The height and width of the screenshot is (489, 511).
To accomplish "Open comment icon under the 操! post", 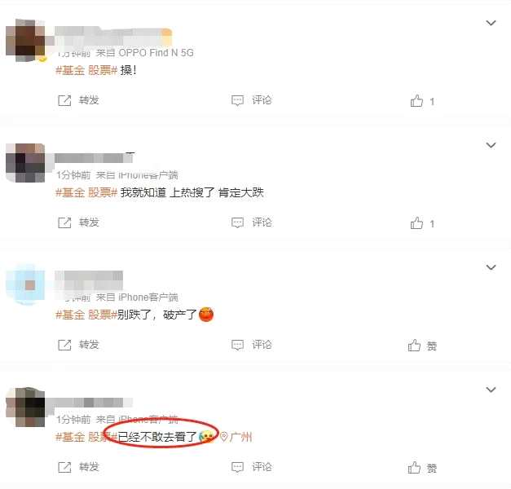I will pos(237,100).
